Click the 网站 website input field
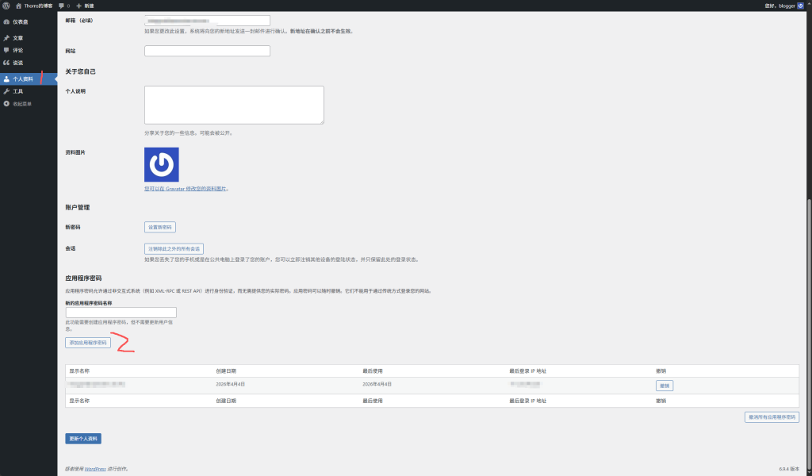 point(207,51)
